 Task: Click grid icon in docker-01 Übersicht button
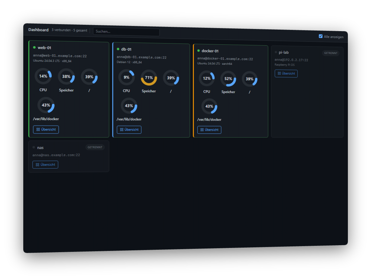[x=202, y=130]
